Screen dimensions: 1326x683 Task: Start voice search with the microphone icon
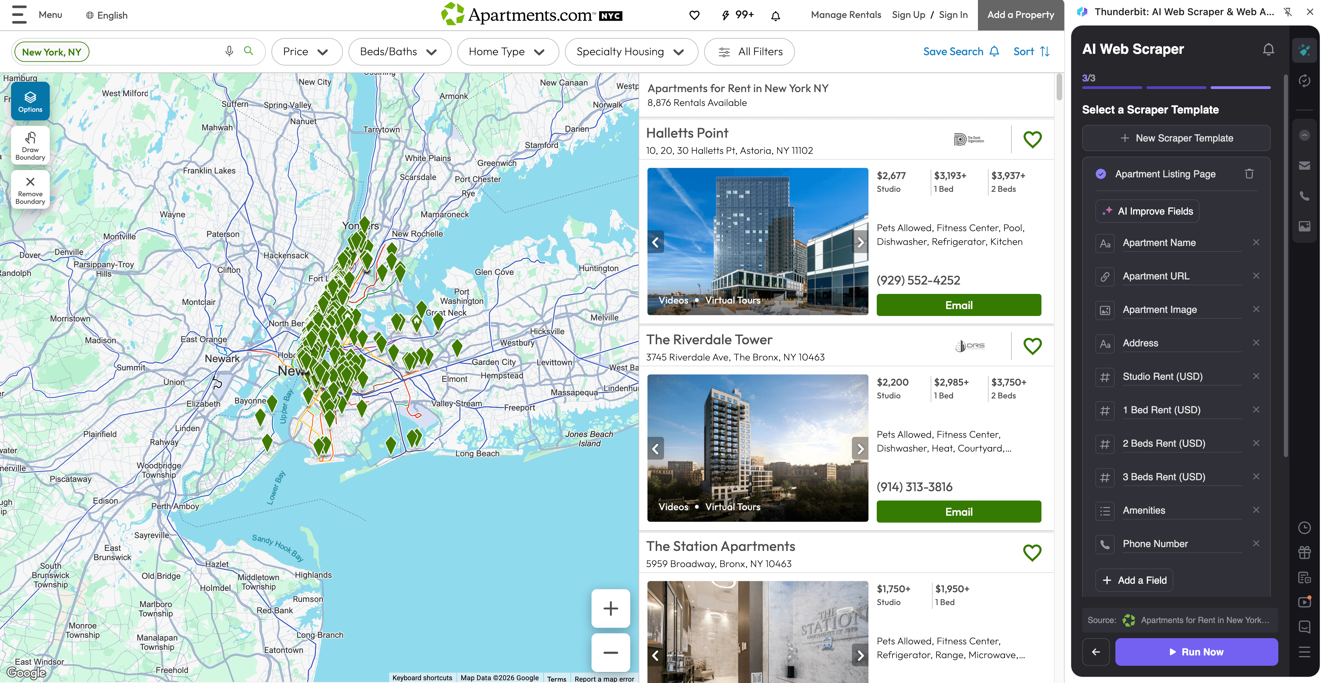[x=229, y=51]
